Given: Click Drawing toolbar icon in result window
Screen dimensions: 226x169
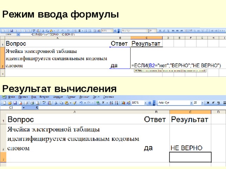Looking at the screenshot, I should 129,103.
